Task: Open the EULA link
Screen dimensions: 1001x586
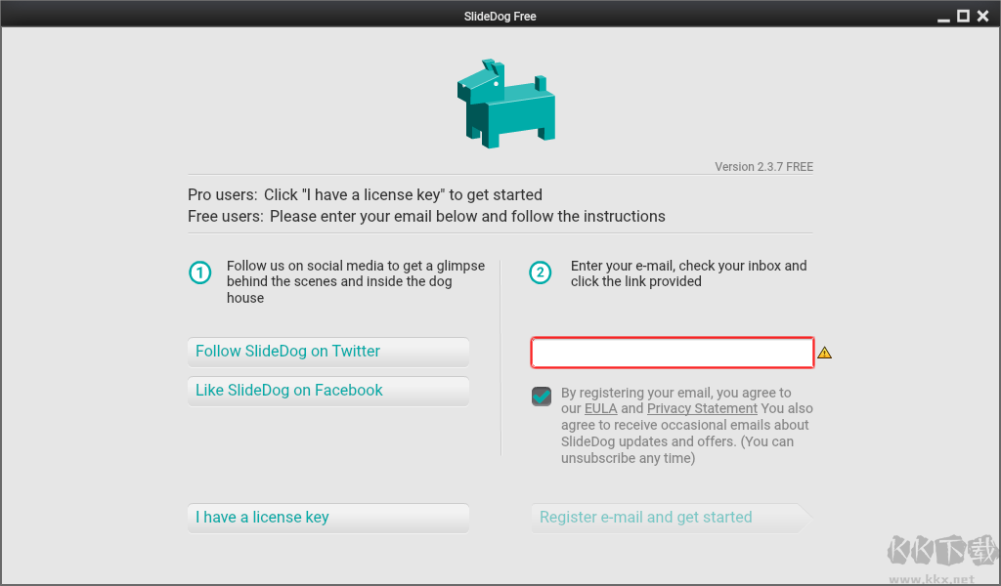Action: click(600, 408)
